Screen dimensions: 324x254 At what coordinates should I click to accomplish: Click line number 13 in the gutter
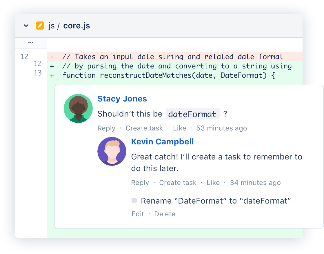[38, 73]
